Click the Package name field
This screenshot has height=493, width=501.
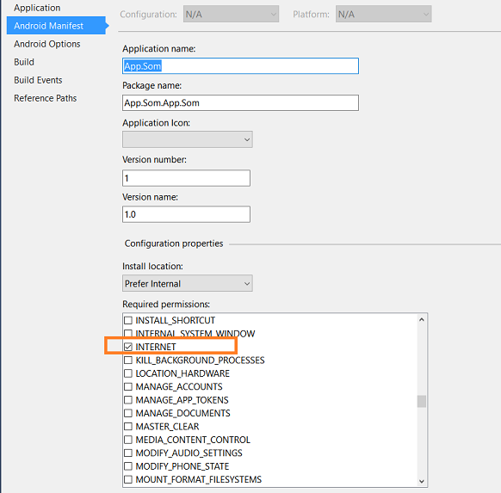click(x=240, y=102)
